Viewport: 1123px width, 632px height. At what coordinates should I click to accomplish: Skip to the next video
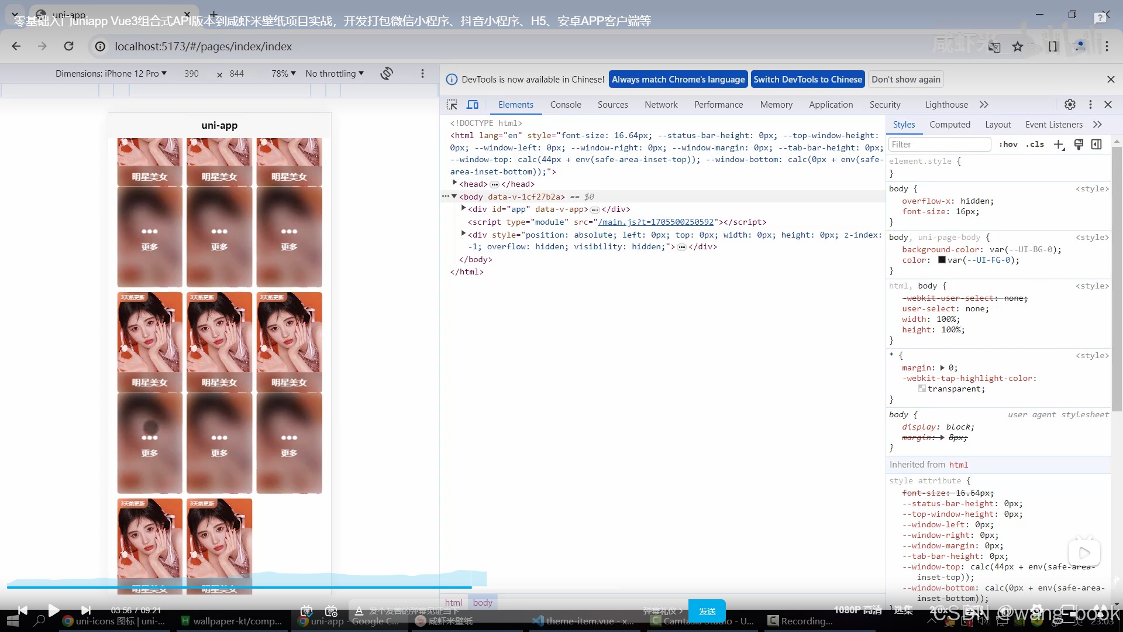86,610
